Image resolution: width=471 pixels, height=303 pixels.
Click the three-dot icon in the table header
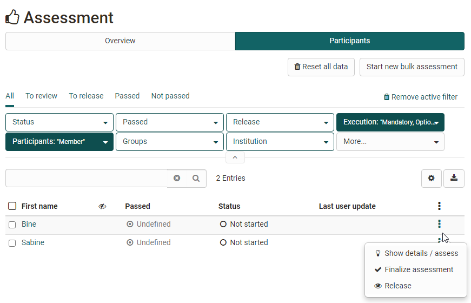click(439, 206)
